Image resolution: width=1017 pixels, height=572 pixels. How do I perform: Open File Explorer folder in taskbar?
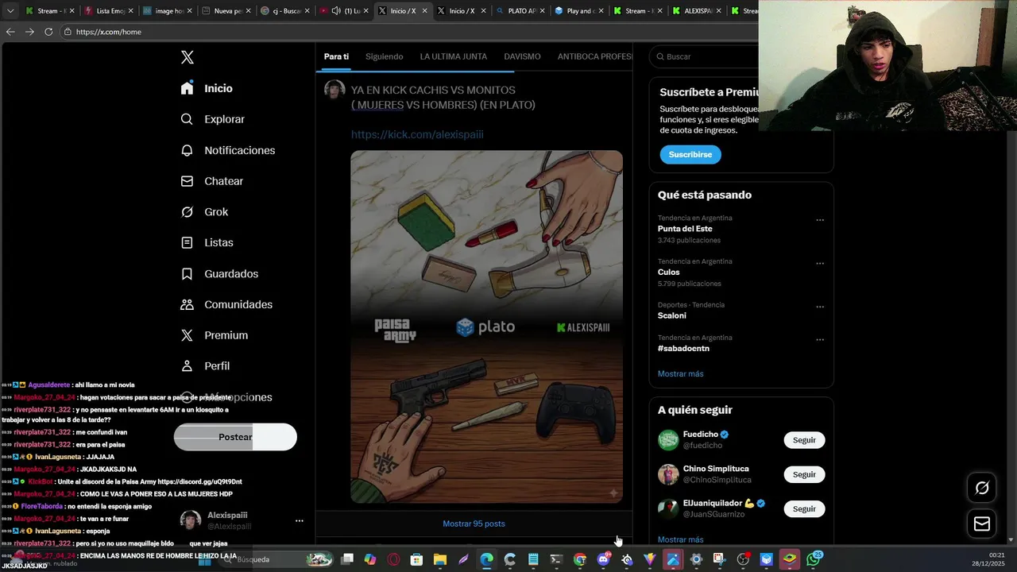click(439, 559)
